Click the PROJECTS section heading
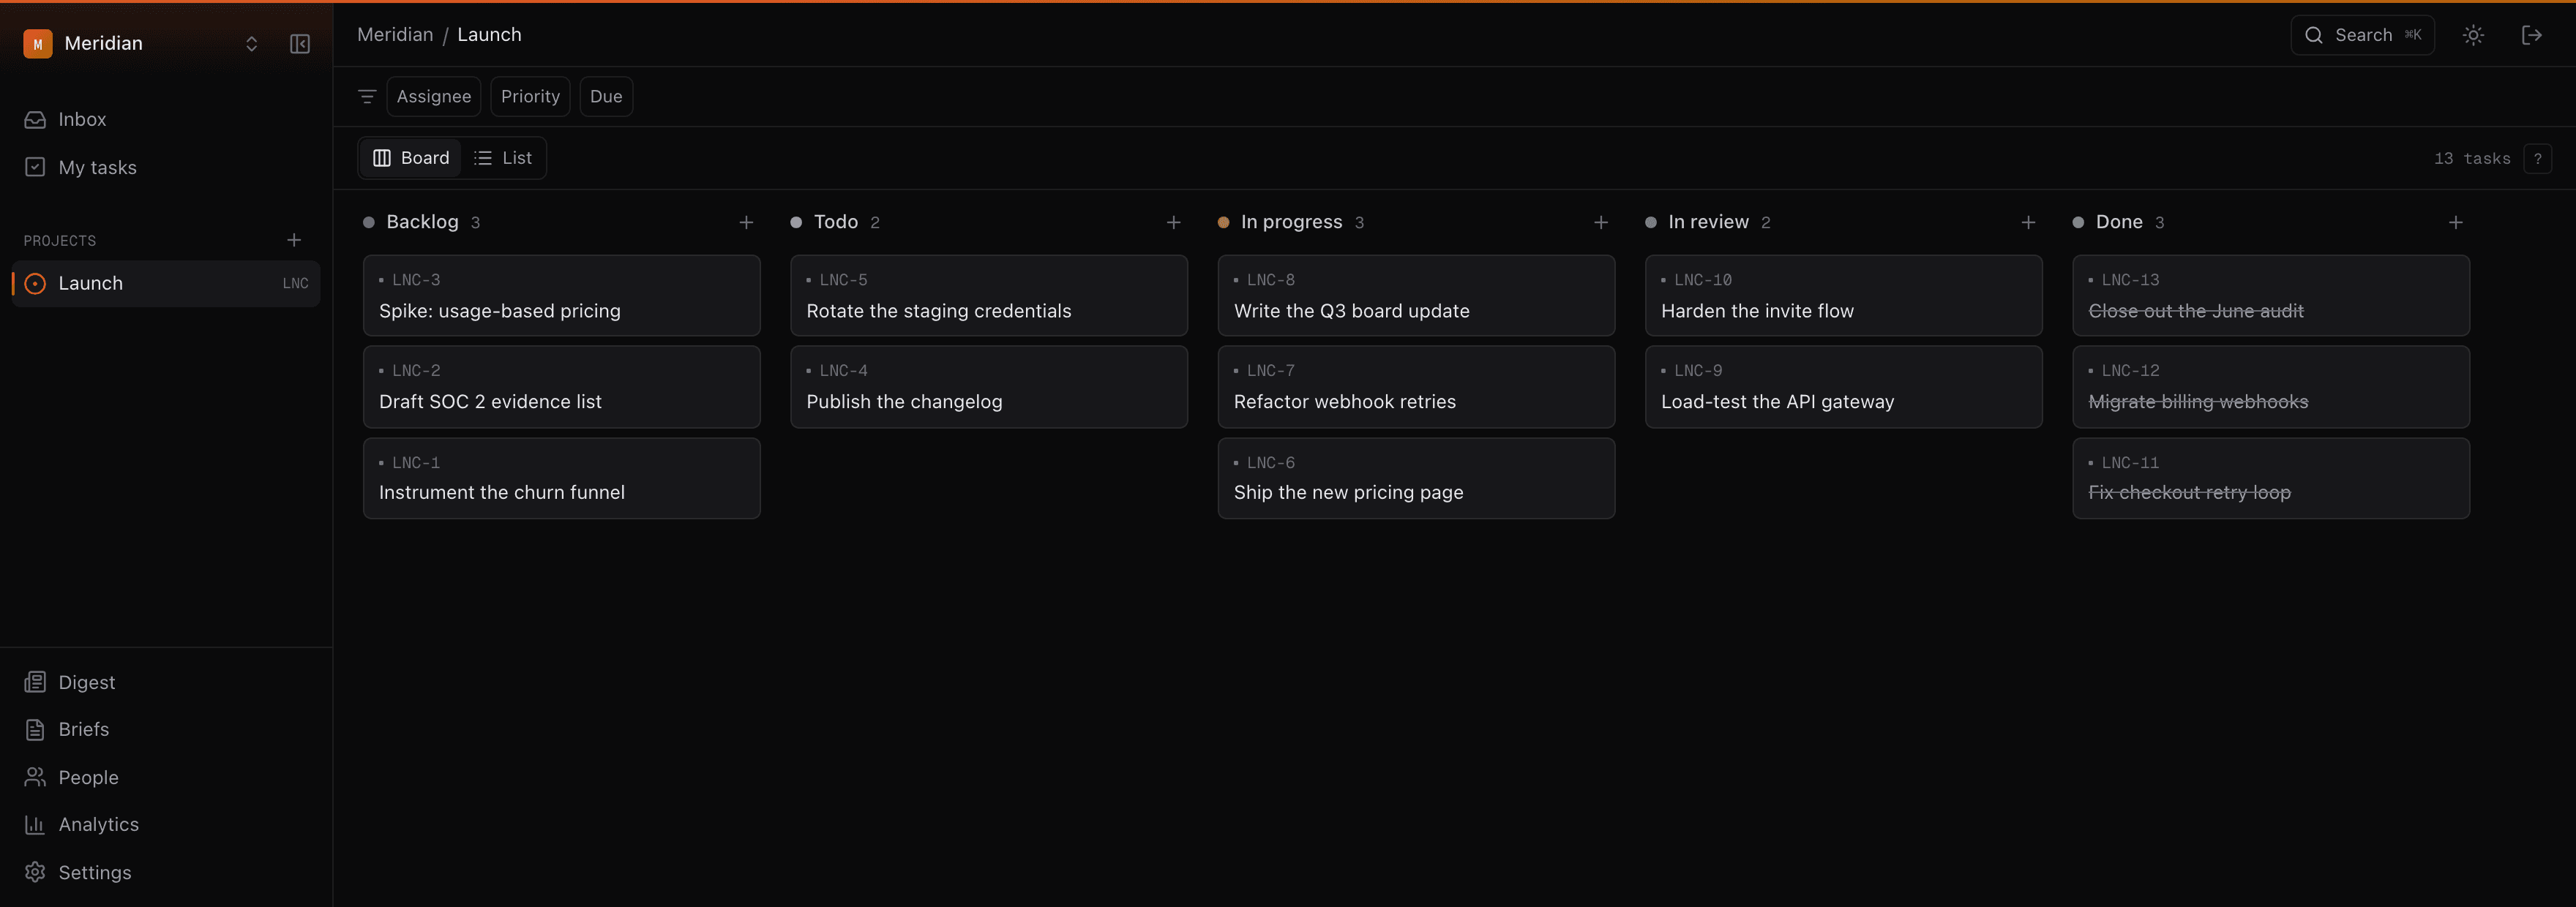This screenshot has height=907, width=2576. point(60,241)
